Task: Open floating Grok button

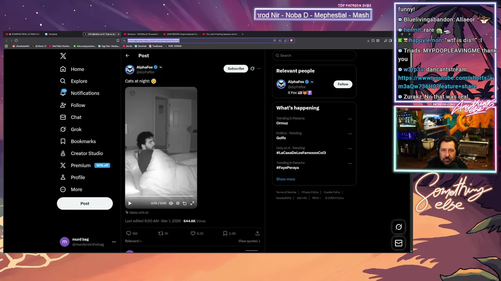Action: pos(398,227)
